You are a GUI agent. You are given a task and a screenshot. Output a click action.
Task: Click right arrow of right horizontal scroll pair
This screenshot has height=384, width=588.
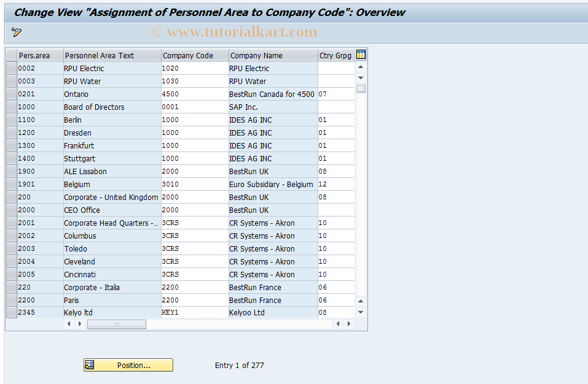[349, 324]
